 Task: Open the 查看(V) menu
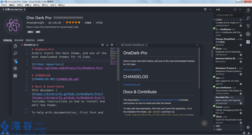pos(28,5)
